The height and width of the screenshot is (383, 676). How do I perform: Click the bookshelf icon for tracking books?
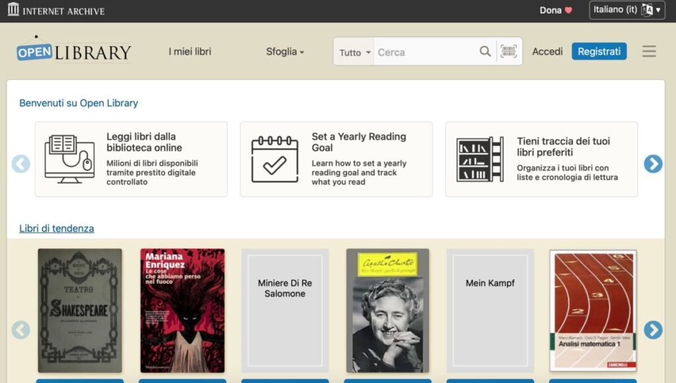point(480,159)
